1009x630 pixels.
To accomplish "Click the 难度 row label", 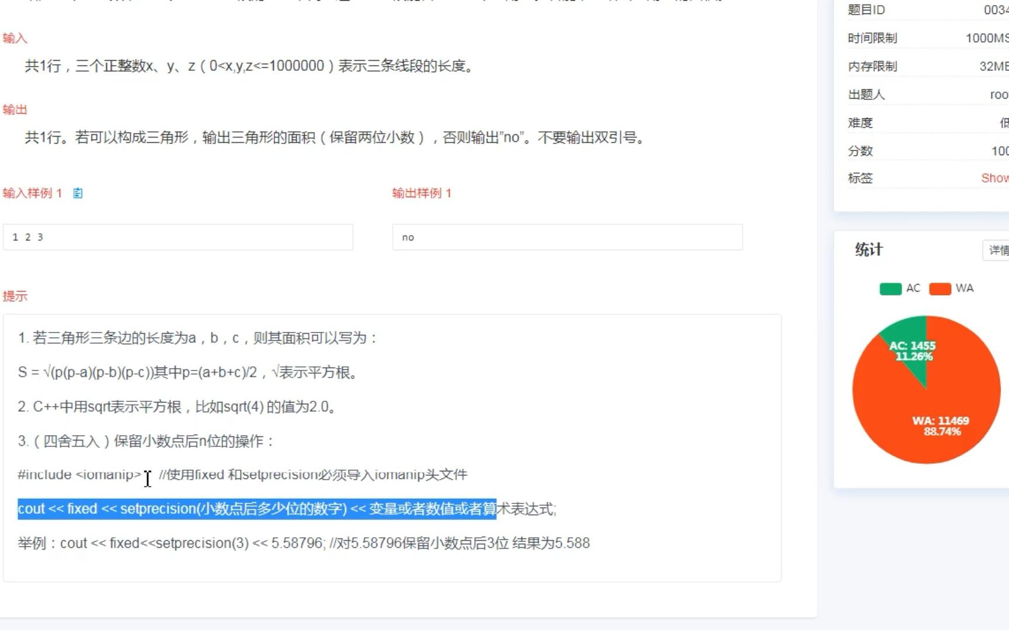I will pos(860,123).
